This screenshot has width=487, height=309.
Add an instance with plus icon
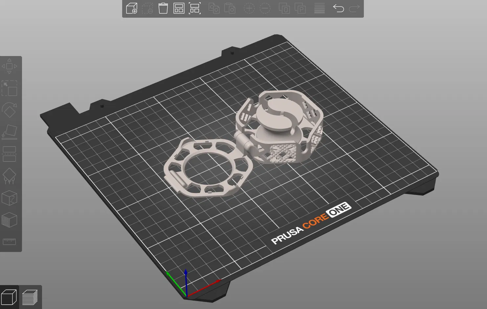coord(249,9)
